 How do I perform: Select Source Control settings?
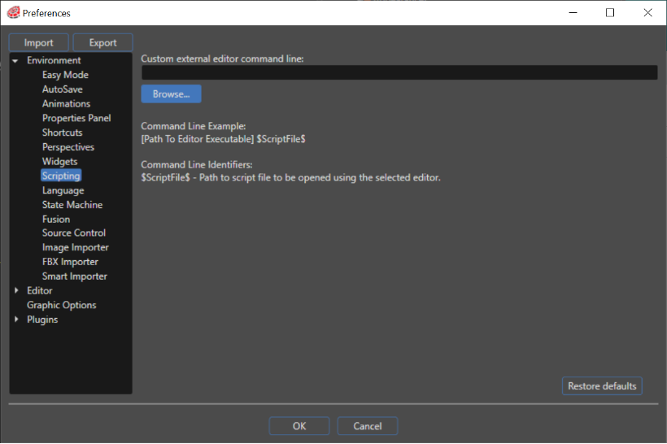(73, 233)
